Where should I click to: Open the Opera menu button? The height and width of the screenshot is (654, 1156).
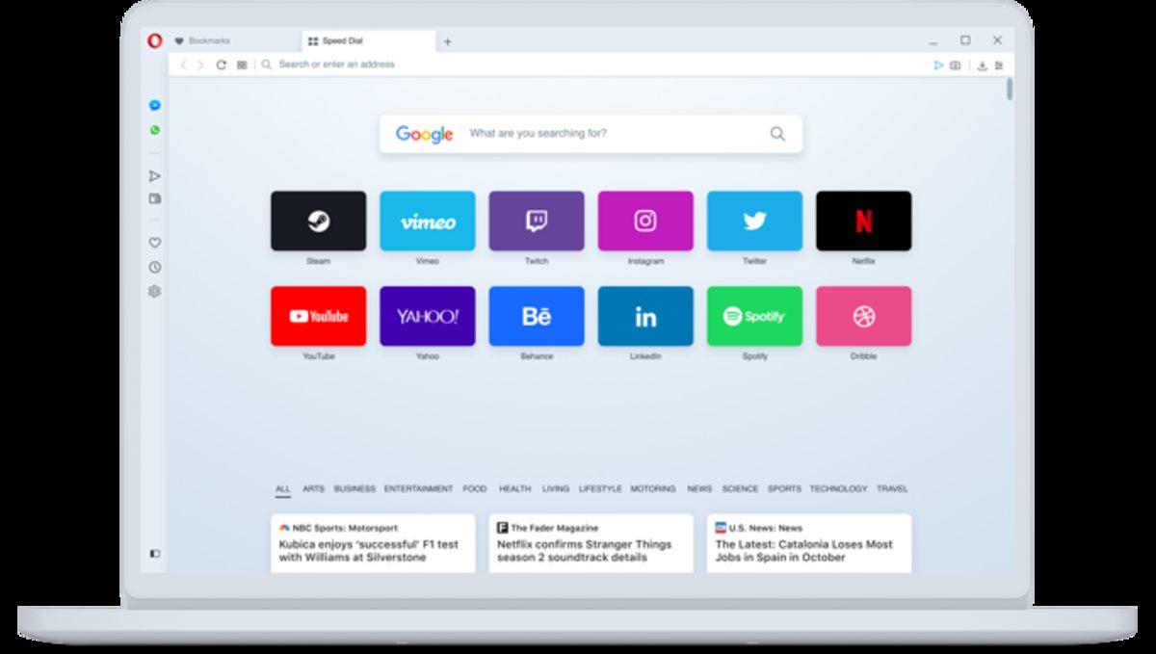154,40
